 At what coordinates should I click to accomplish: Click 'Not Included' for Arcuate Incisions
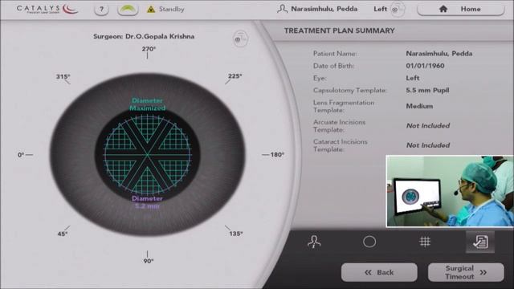[x=428, y=125]
